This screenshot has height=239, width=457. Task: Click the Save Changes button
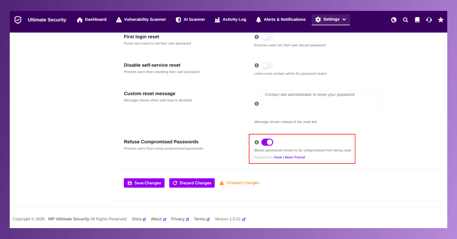tap(144, 183)
